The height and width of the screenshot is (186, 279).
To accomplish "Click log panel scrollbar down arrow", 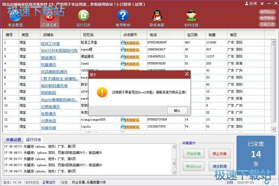I will point(174,172).
